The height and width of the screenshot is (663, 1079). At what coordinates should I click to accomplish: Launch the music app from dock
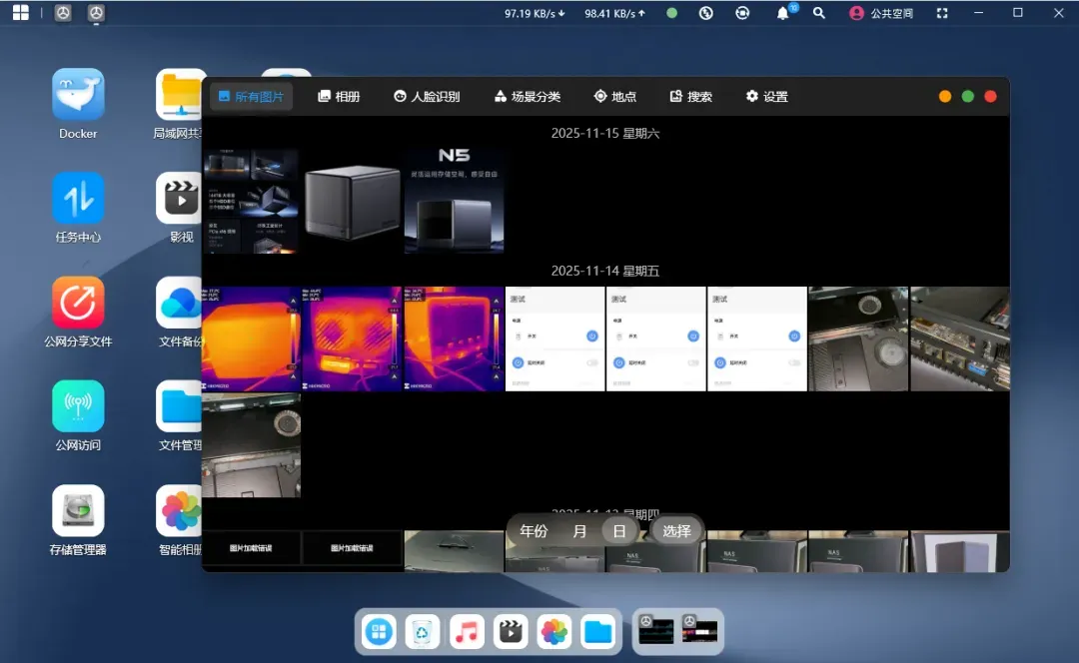(x=467, y=632)
